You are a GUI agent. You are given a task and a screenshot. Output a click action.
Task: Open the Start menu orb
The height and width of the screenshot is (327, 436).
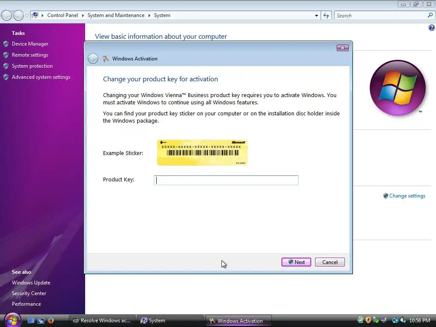pyautogui.click(x=12, y=320)
